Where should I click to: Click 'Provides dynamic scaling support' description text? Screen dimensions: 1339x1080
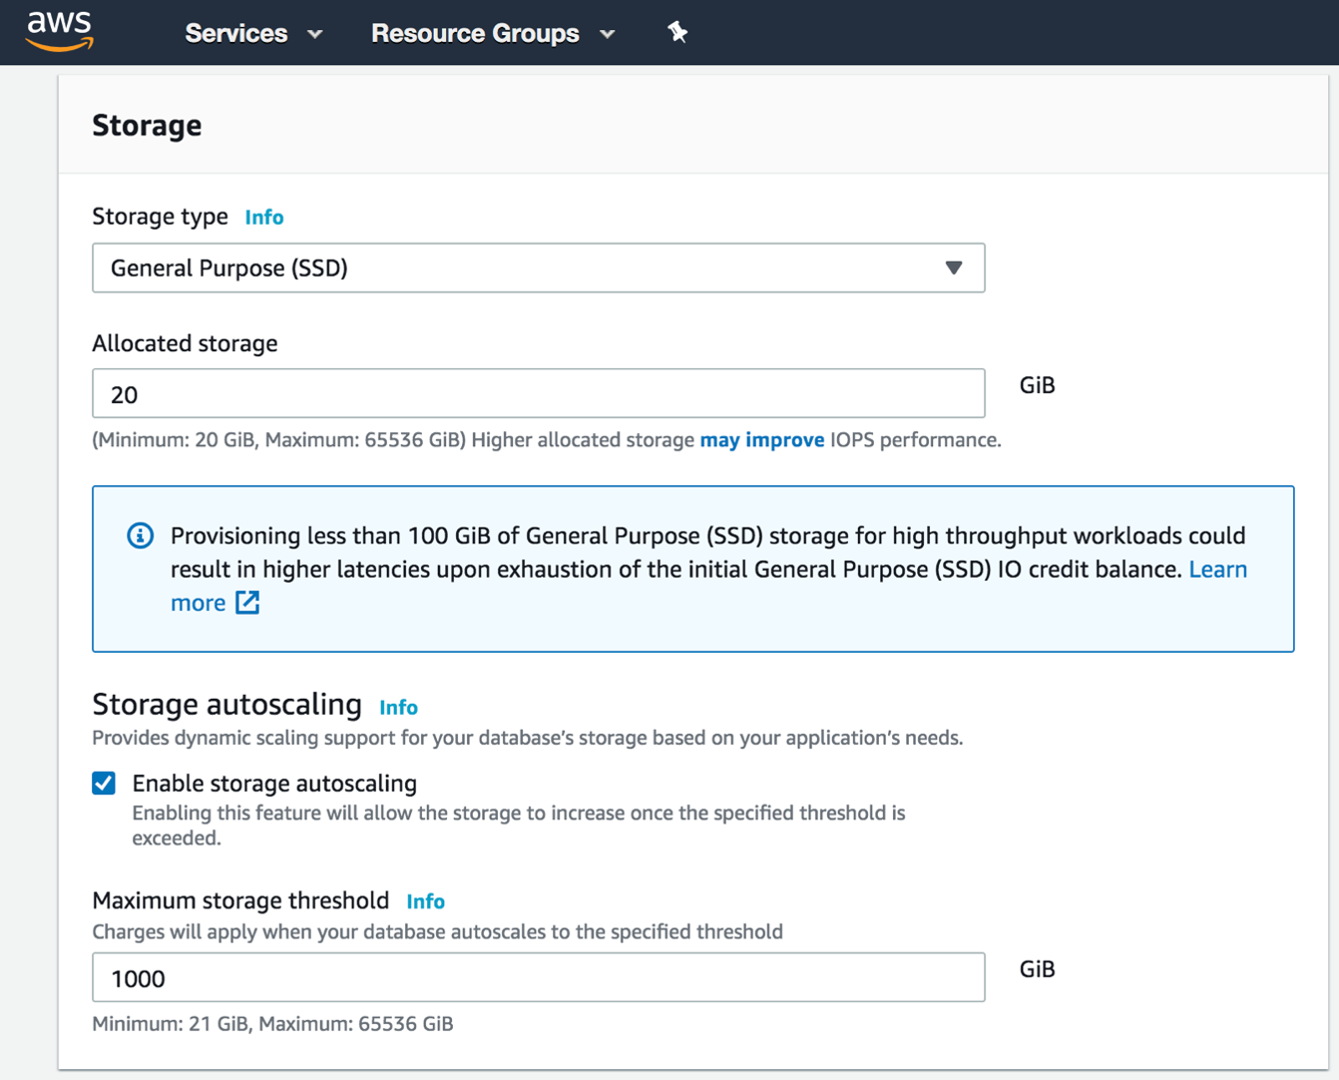[527, 739]
